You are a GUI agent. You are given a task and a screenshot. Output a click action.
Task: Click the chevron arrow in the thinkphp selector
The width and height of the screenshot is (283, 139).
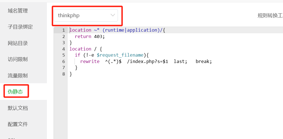coord(113,15)
